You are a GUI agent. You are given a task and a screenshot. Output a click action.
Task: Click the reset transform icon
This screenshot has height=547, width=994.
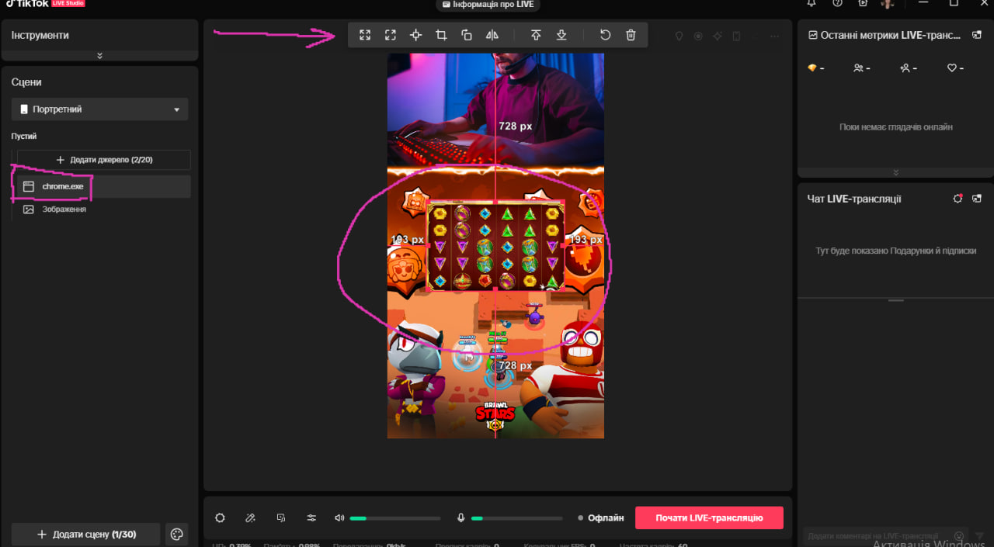click(606, 35)
